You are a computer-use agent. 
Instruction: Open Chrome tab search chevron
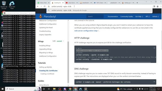coord(146,2)
